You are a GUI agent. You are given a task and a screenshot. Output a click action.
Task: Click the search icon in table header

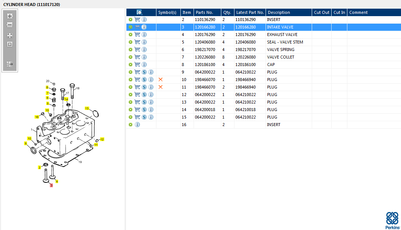pos(140,12)
